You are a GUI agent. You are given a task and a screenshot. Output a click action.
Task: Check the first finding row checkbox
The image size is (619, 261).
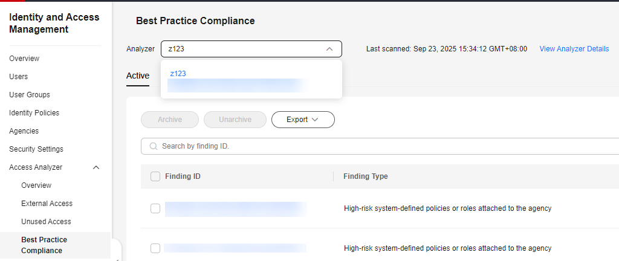[155, 208]
